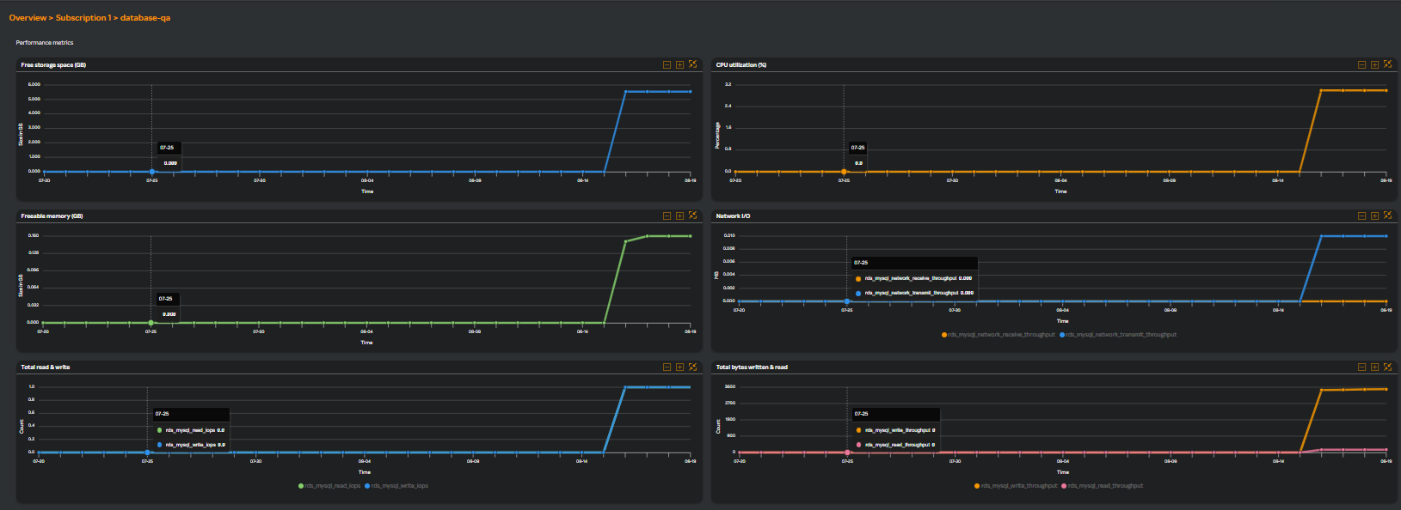Screen dimensions: 1401x510
Task: Click the Freeable memory (GB) title
Action: click(x=52, y=216)
